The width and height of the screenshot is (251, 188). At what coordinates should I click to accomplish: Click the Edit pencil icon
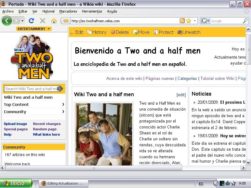click(73, 32)
